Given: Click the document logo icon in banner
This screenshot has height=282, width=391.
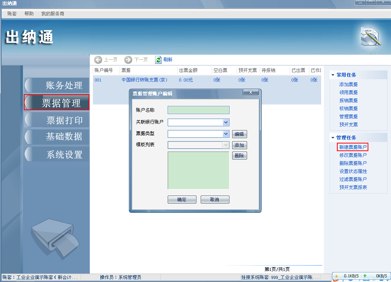Looking at the screenshot, I should tap(371, 37).
